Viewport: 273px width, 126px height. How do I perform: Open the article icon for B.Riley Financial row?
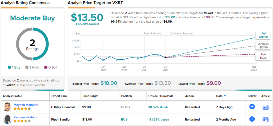(x=265, y=107)
